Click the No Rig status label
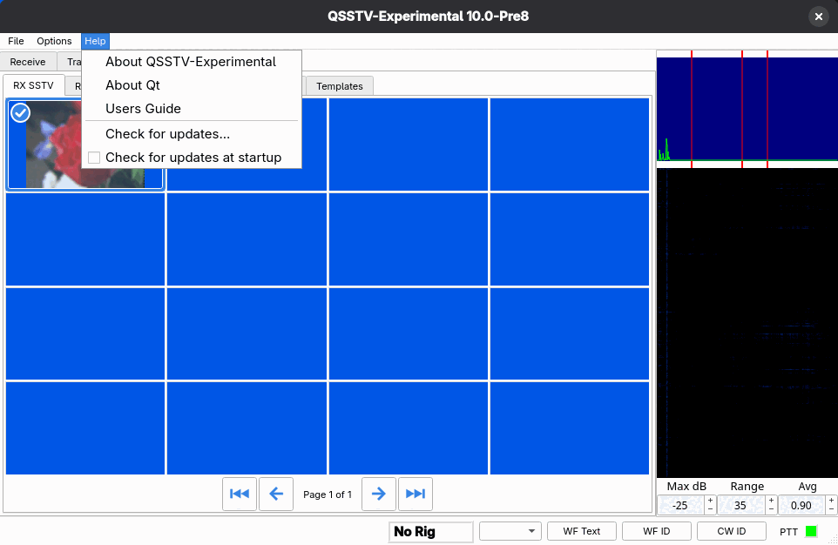The image size is (838, 545). point(430,532)
